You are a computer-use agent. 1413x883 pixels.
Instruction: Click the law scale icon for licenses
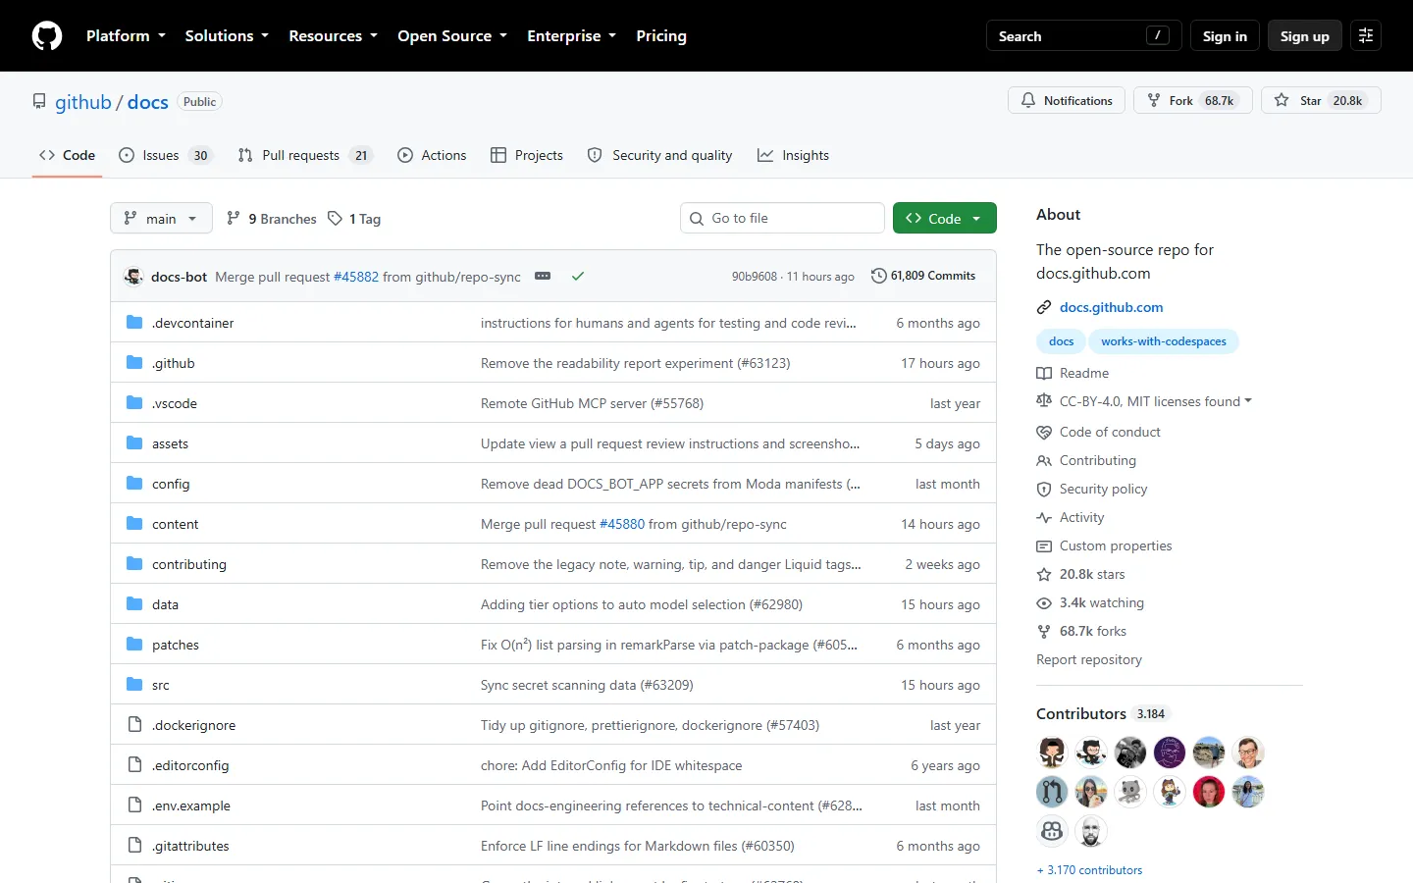[1044, 401]
